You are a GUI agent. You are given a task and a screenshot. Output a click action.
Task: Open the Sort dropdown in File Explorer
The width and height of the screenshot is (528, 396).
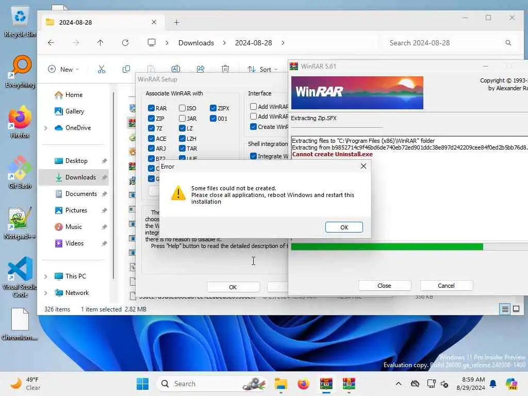[x=262, y=70]
